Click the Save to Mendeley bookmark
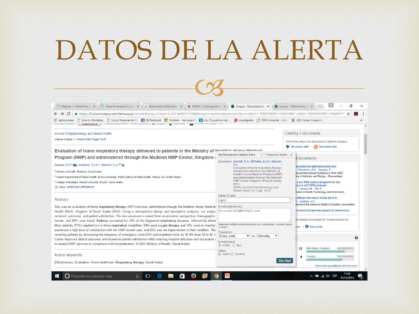419x314 pixels. point(90,120)
